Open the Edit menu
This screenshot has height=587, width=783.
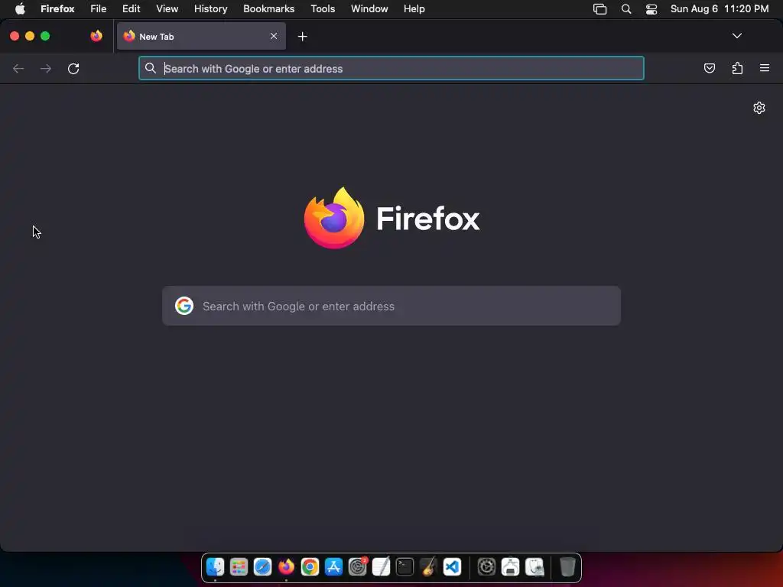click(x=131, y=8)
